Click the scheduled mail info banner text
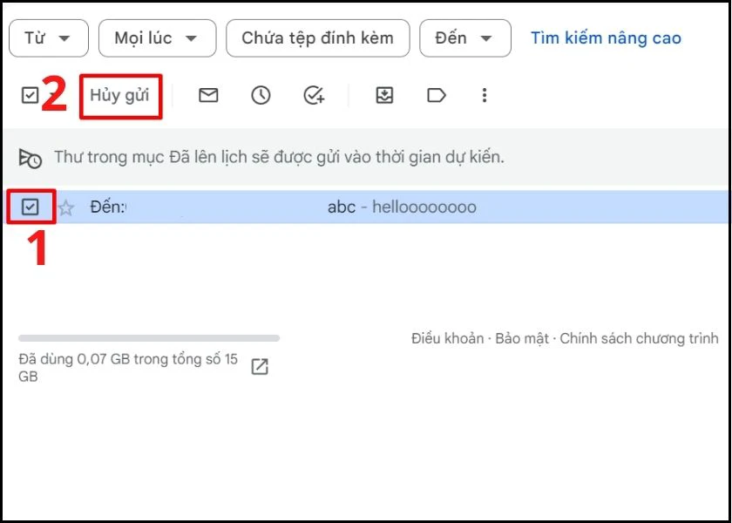The height and width of the screenshot is (523, 732). [280, 158]
